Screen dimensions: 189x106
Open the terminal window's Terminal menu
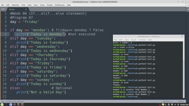click(142, 40)
